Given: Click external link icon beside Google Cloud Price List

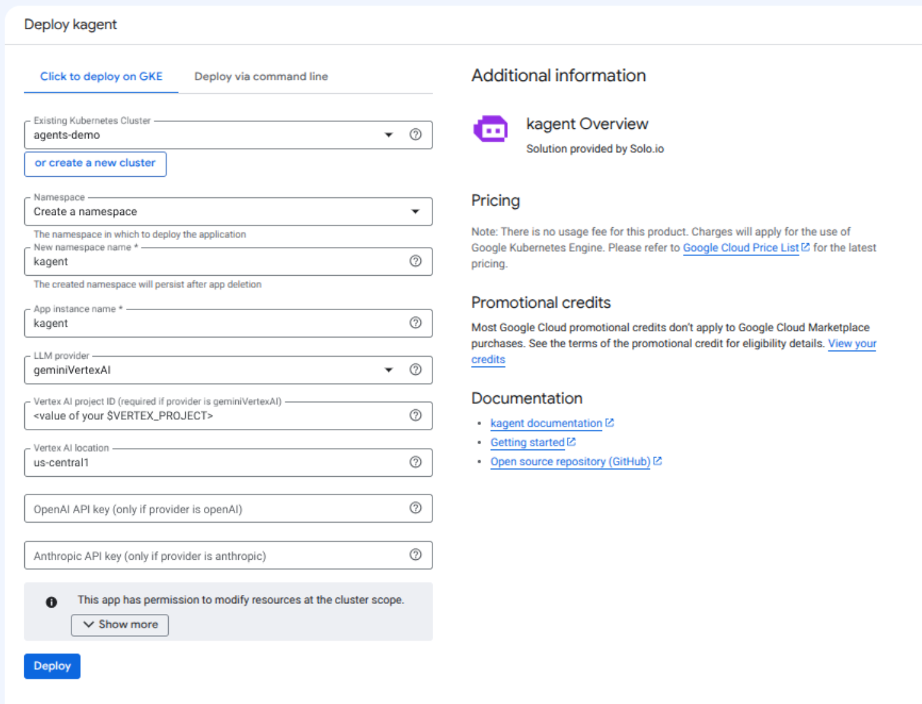Looking at the screenshot, I should point(806,247).
